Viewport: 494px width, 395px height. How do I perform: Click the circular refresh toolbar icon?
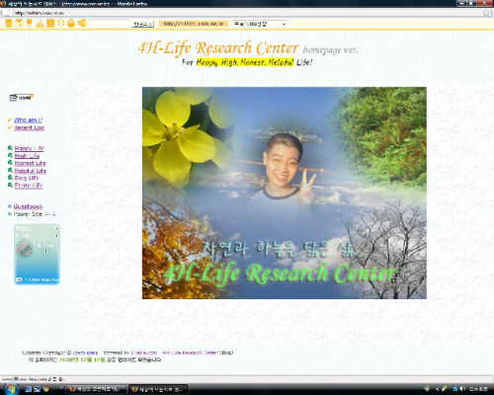[x=61, y=23]
